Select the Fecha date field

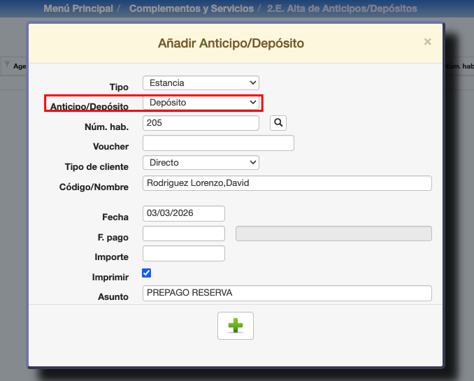183,213
